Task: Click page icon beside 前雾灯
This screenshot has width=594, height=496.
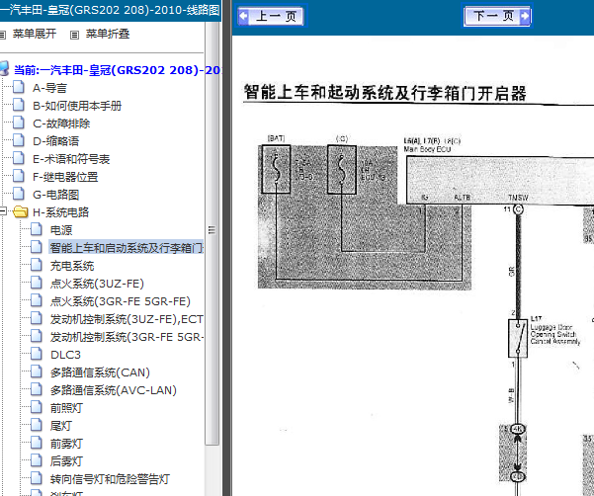Action: pos(37,443)
